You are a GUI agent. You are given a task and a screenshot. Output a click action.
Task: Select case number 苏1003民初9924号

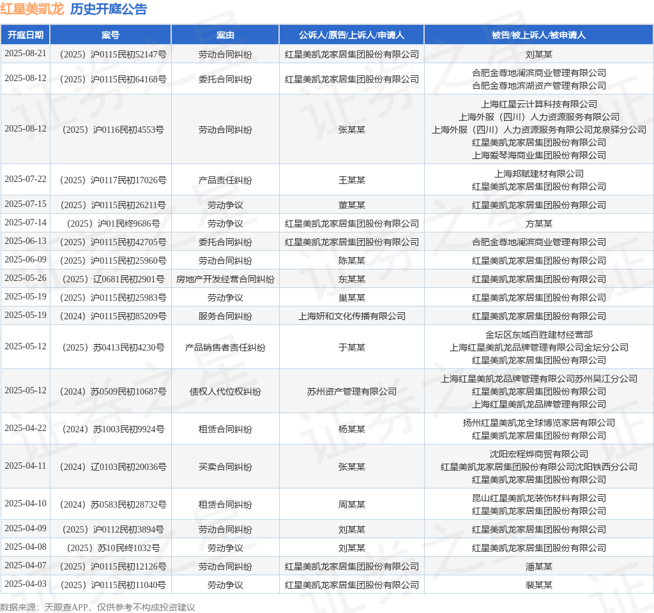pyautogui.click(x=113, y=429)
